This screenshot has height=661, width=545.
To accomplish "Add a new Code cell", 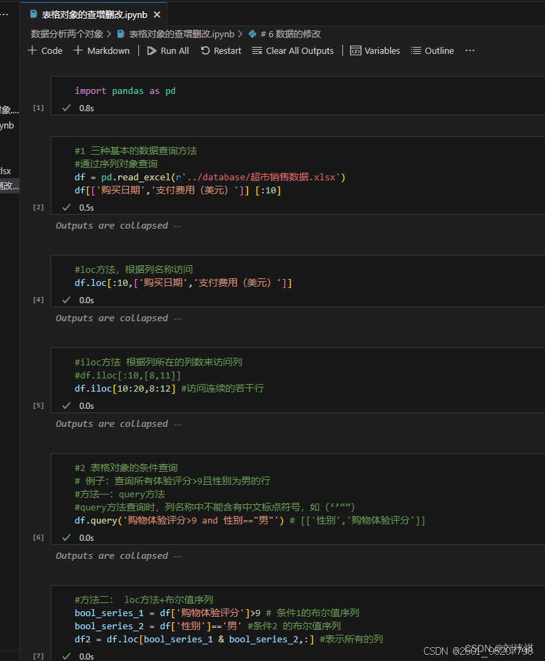I will pos(45,50).
